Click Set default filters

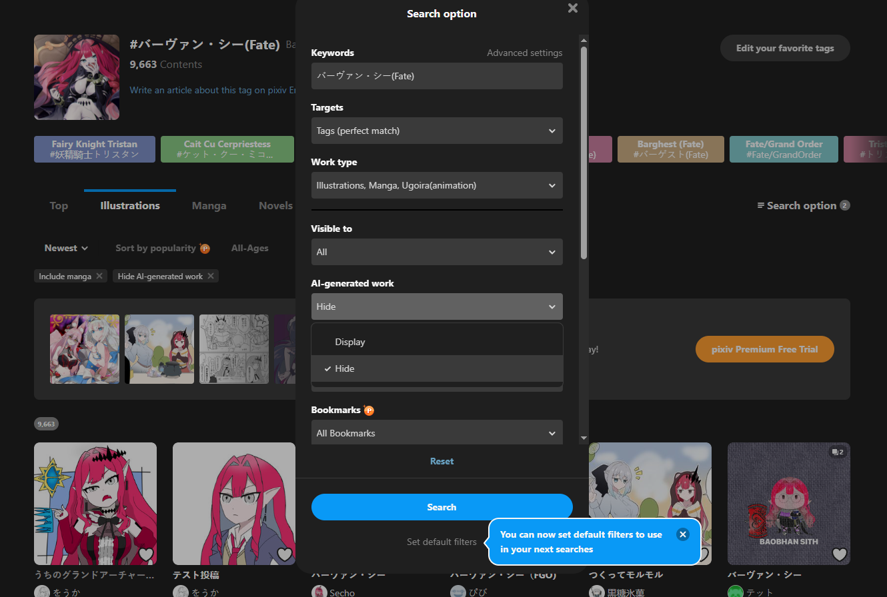[x=441, y=542]
